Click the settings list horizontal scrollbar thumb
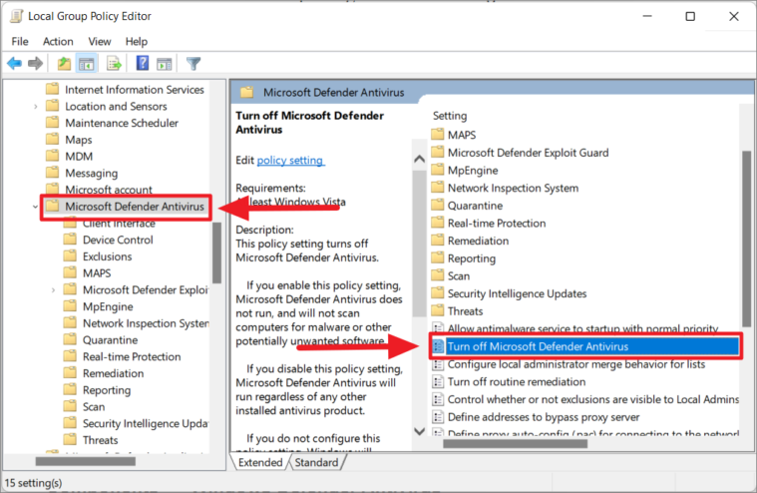The height and width of the screenshot is (493, 757). pyautogui.click(x=515, y=443)
